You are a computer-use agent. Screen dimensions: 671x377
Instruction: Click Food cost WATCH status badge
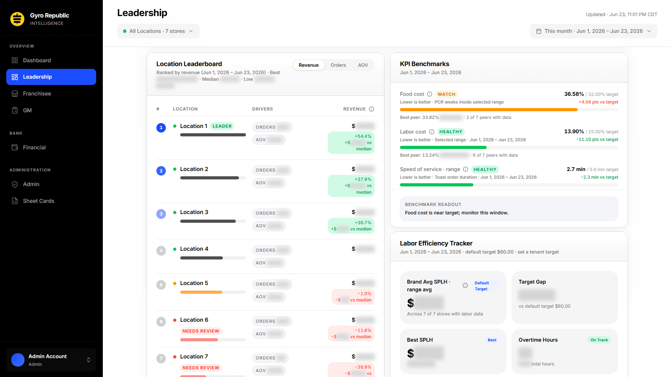point(446,94)
